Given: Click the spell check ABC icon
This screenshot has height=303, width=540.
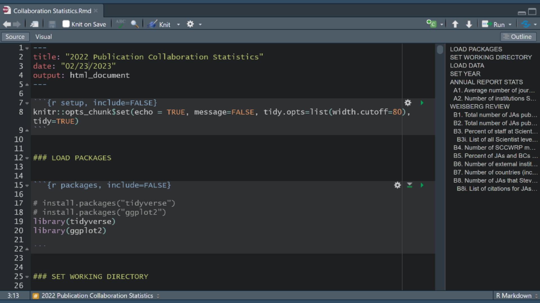Looking at the screenshot, I should 120,24.
